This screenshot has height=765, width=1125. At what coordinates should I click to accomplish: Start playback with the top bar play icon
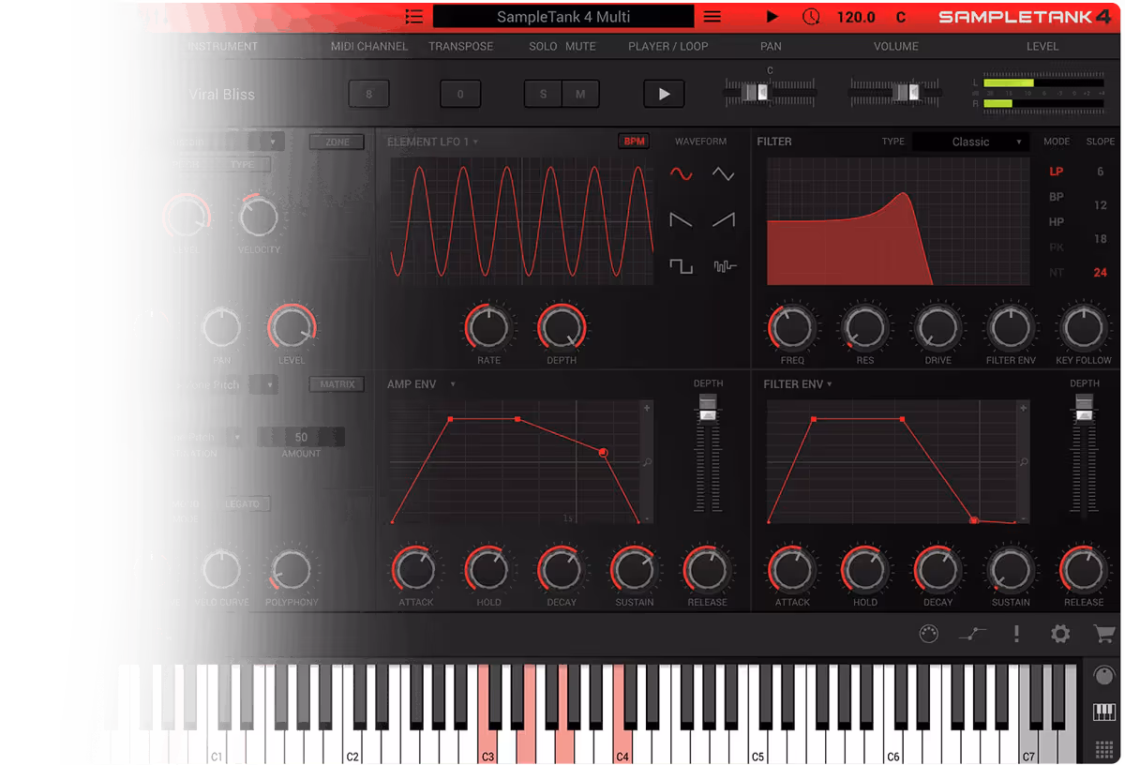pyautogui.click(x=772, y=17)
